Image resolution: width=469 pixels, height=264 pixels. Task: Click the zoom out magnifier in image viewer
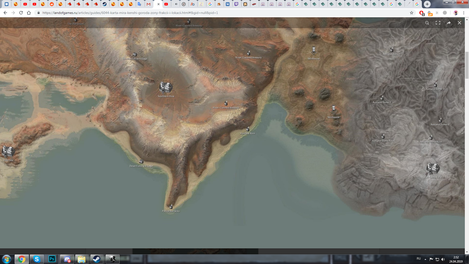pos(427,23)
